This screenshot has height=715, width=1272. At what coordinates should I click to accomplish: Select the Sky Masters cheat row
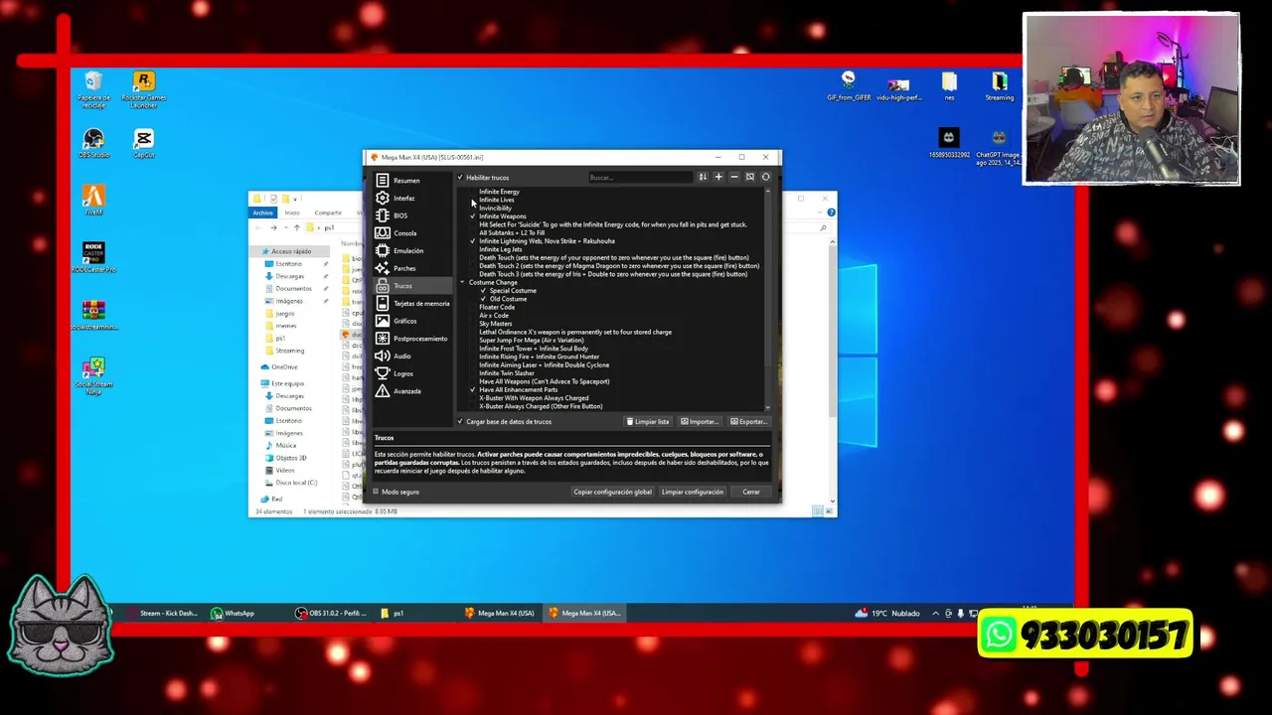tap(496, 324)
